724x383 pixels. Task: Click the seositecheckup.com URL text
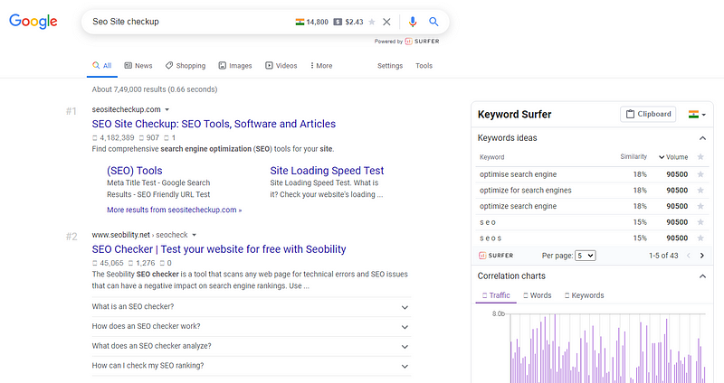(x=126, y=109)
